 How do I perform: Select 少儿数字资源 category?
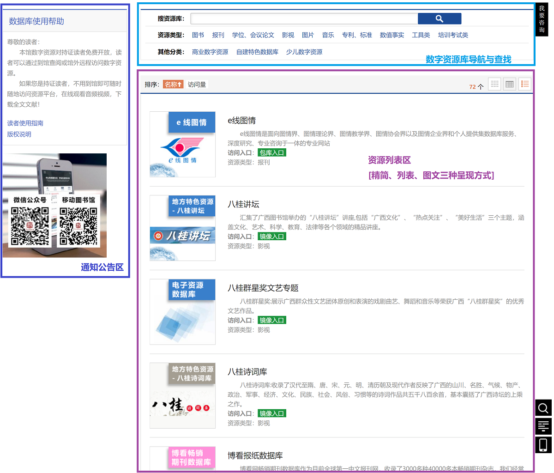(x=304, y=52)
